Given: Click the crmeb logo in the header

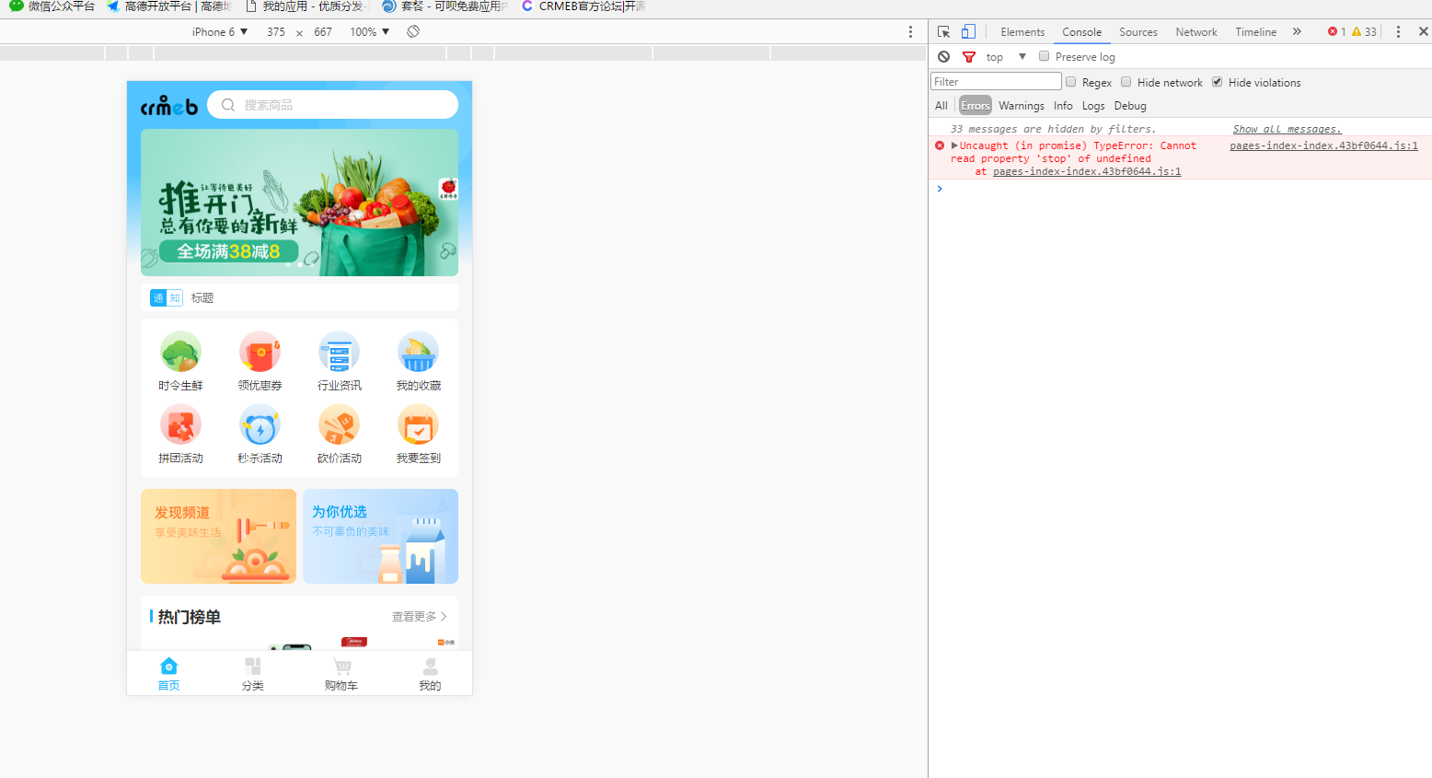Looking at the screenshot, I should pyautogui.click(x=169, y=106).
